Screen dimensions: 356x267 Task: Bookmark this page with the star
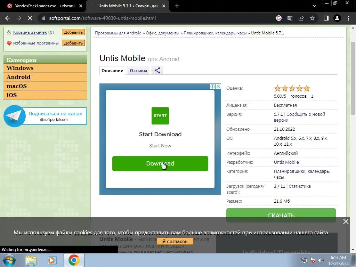pos(312,18)
